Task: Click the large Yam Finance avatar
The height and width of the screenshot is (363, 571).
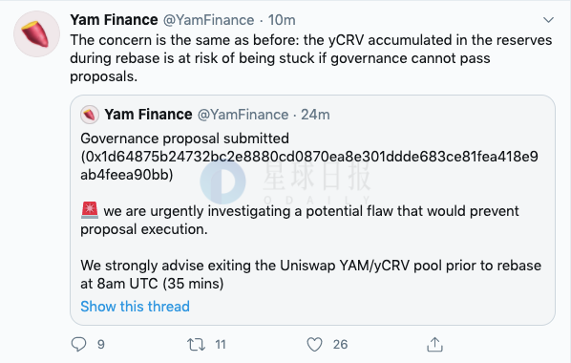Action: 36,33
